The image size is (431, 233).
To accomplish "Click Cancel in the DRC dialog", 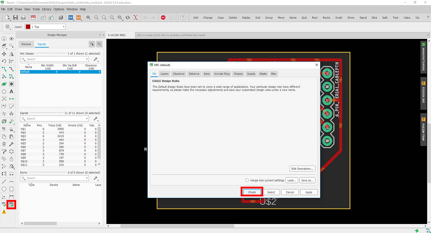I will 290,192.
